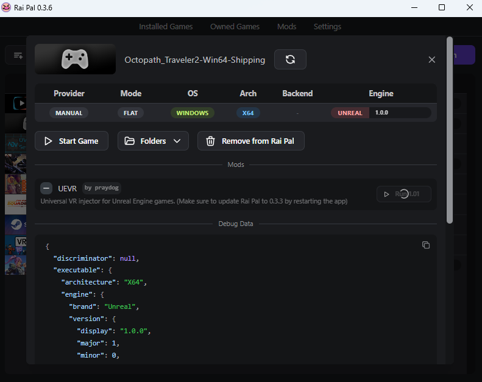Click the OS column header
This screenshot has height=382, width=482.
193,93
